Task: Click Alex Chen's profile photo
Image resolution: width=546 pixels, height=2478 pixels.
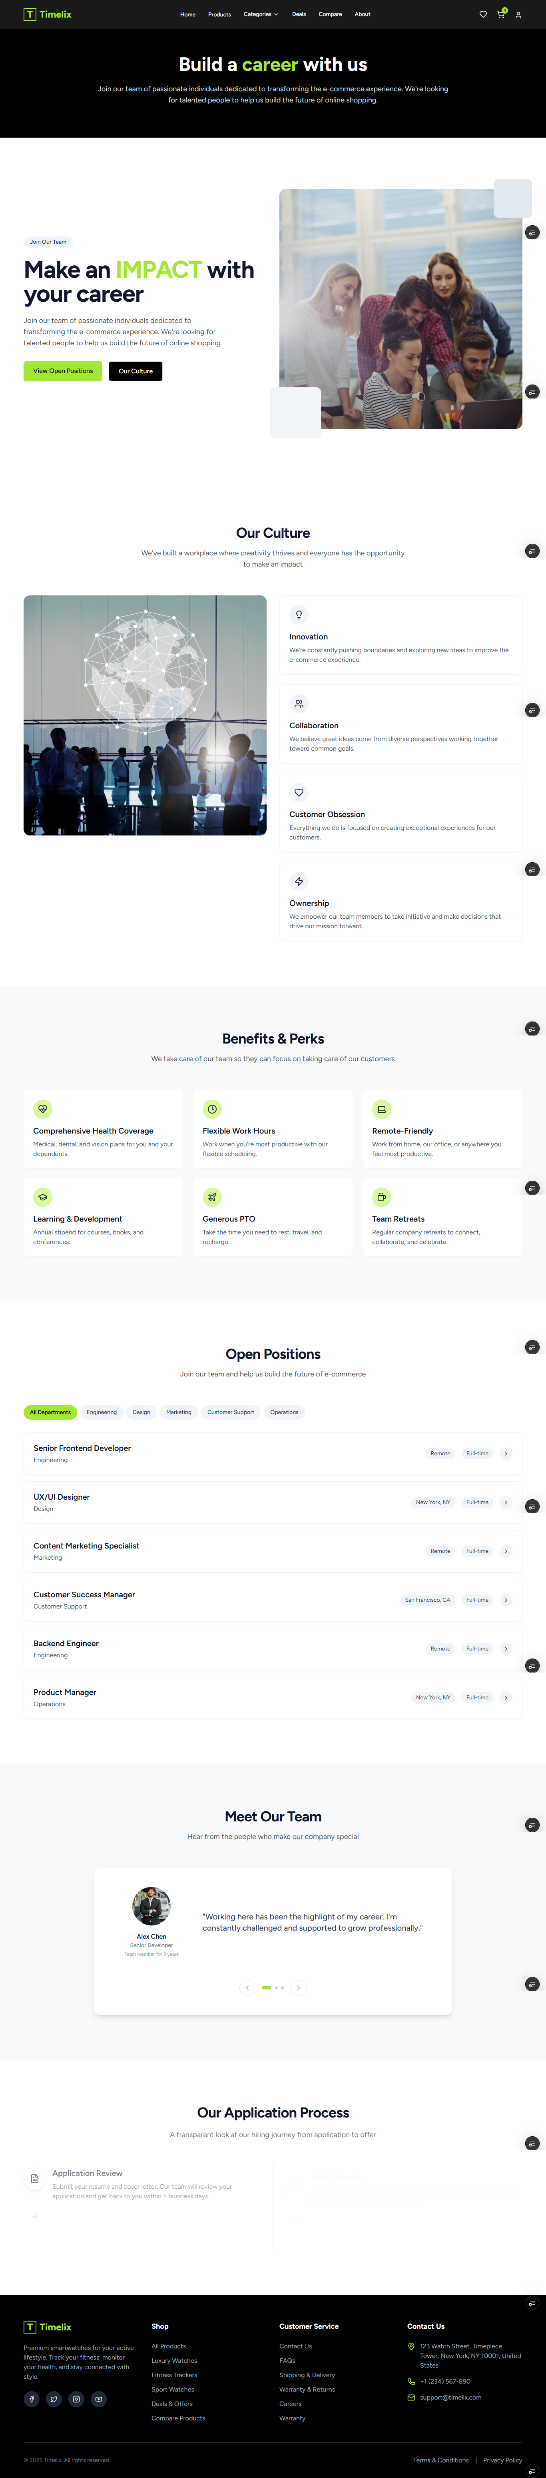Action: (151, 1907)
